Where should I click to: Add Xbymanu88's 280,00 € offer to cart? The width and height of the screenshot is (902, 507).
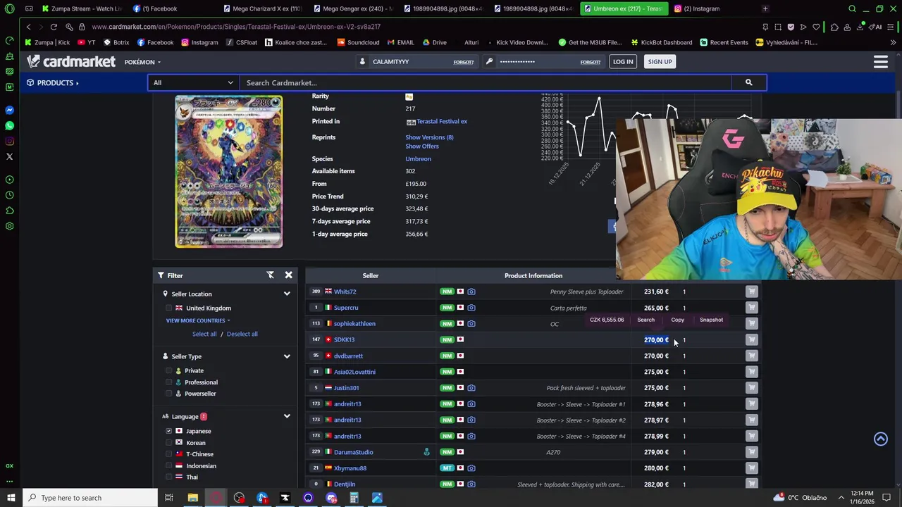751,468
